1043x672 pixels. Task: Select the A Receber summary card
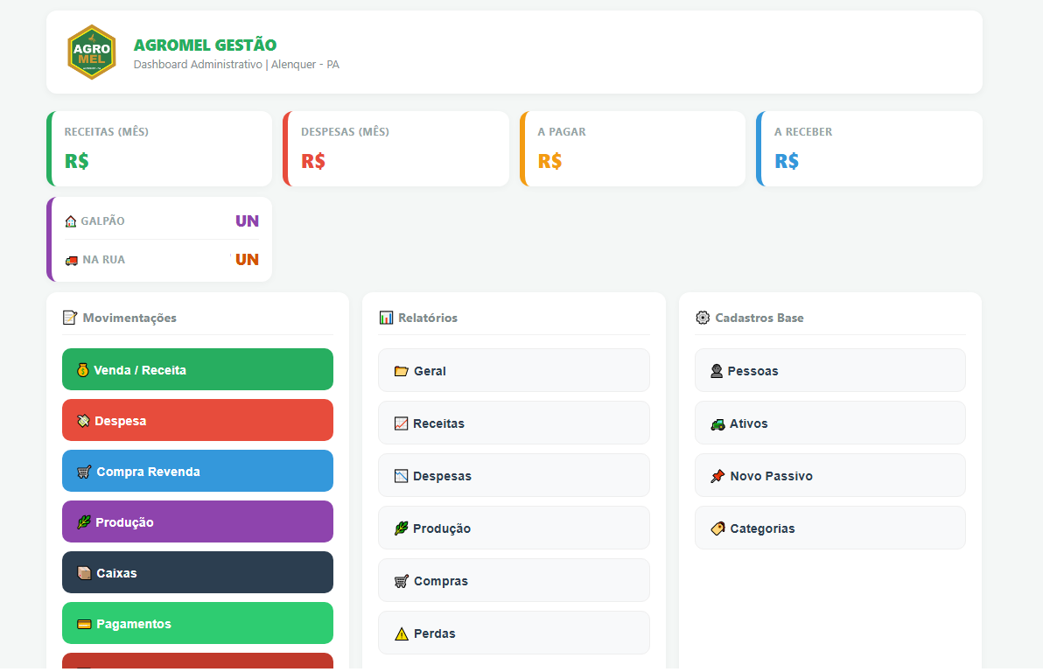(x=870, y=149)
